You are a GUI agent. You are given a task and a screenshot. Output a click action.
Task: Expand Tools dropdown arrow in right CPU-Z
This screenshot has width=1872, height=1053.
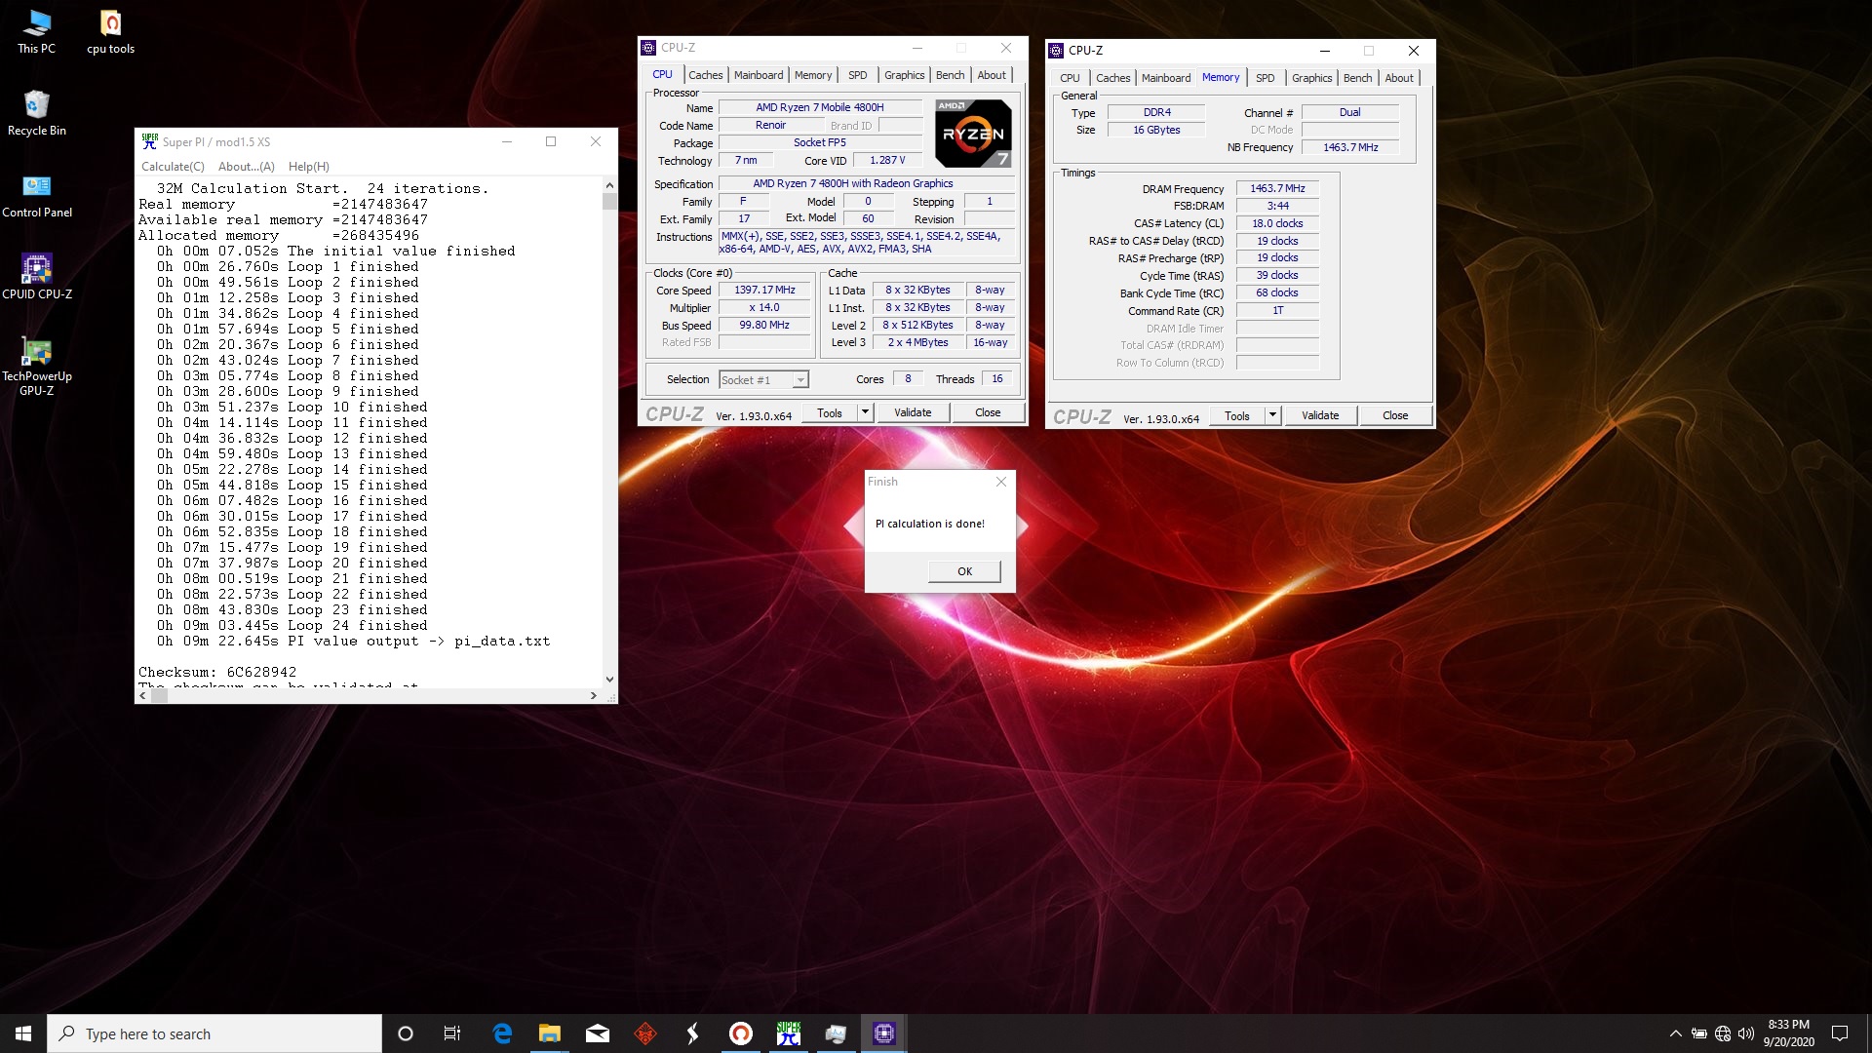coord(1272,415)
